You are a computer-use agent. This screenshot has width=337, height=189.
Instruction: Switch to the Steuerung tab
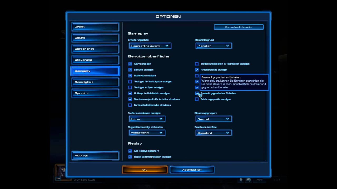click(x=95, y=60)
